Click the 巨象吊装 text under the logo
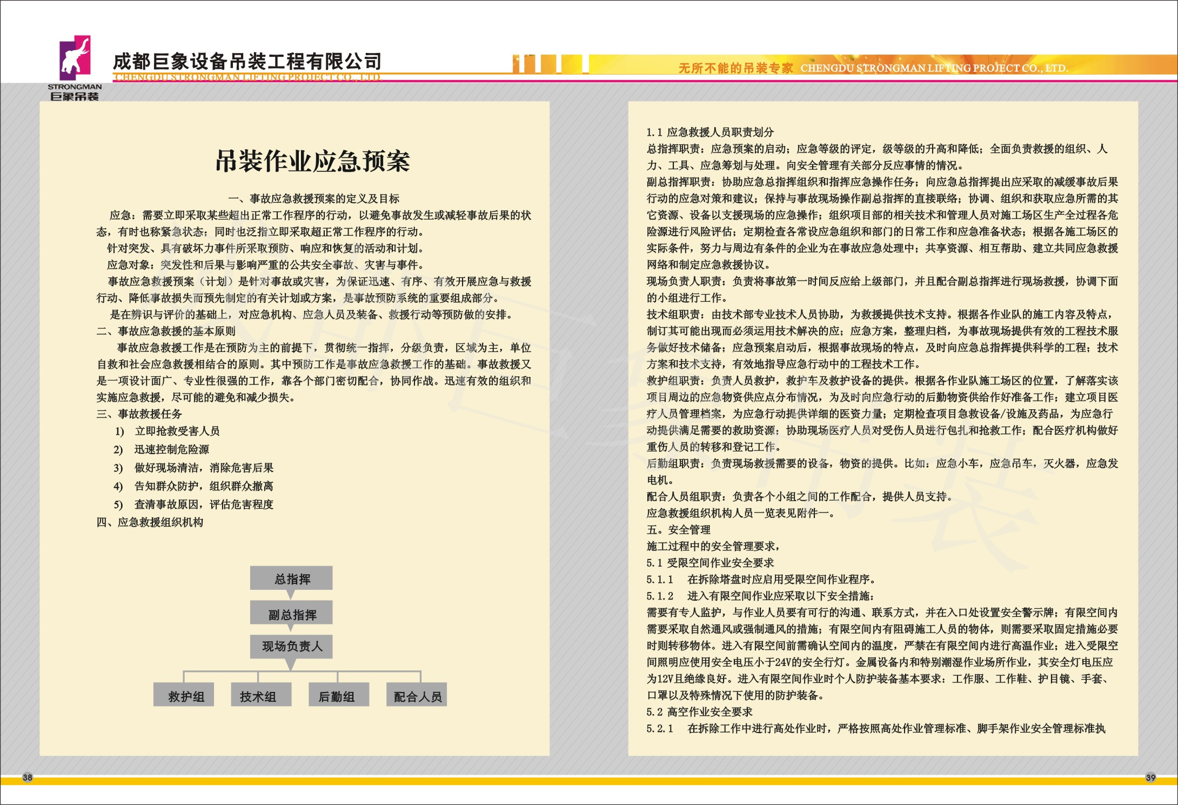The image size is (1178, 805). (75, 97)
